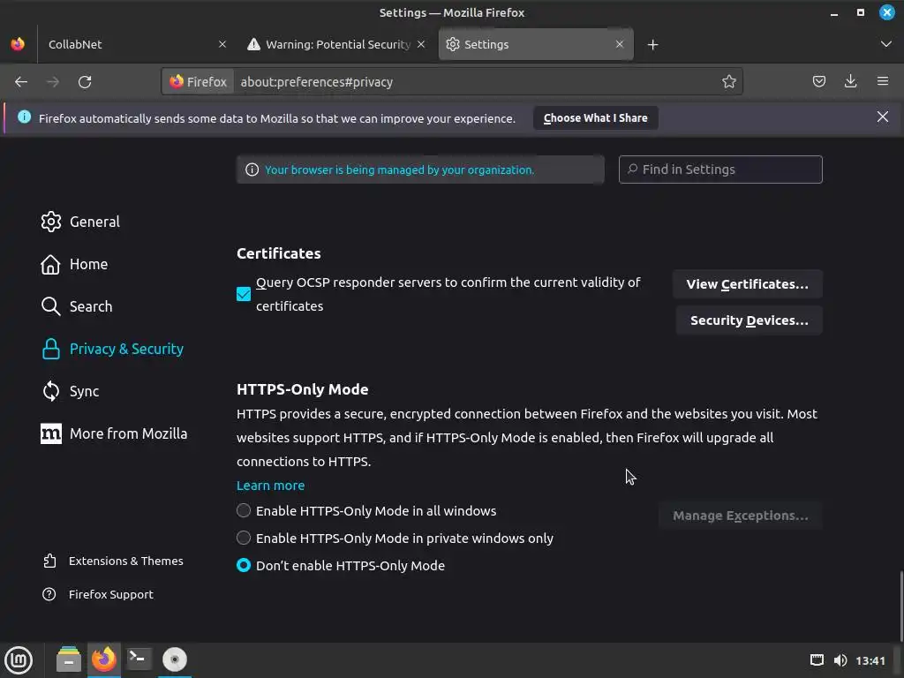Open the Search settings category
The image size is (904, 678).
pos(77,306)
